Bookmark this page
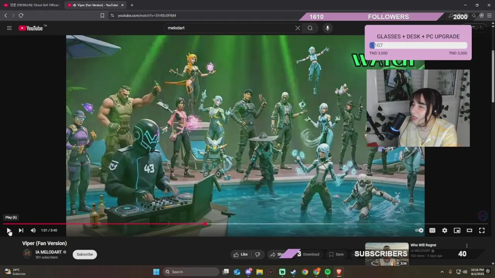The image size is (495, 278). click(102, 15)
